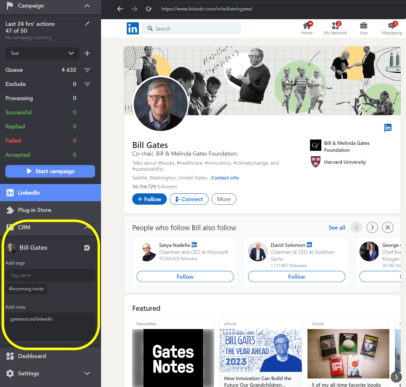Click the Failed counter row
The width and height of the screenshot is (406, 387).
[x=41, y=141]
